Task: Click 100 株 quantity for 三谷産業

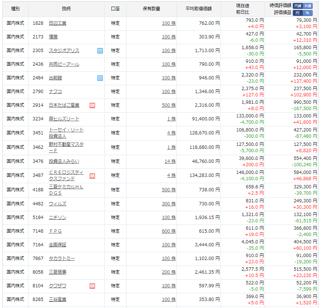Action: 169,300
